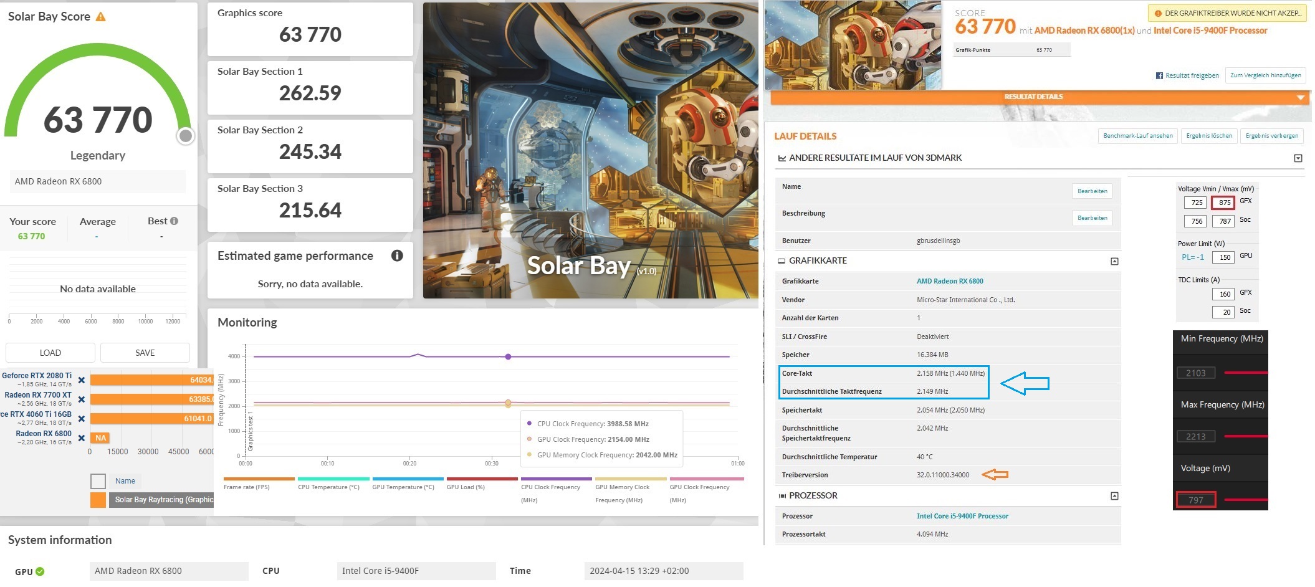
Task: Click the green check icon beside GPU
Action: [x=40, y=571]
